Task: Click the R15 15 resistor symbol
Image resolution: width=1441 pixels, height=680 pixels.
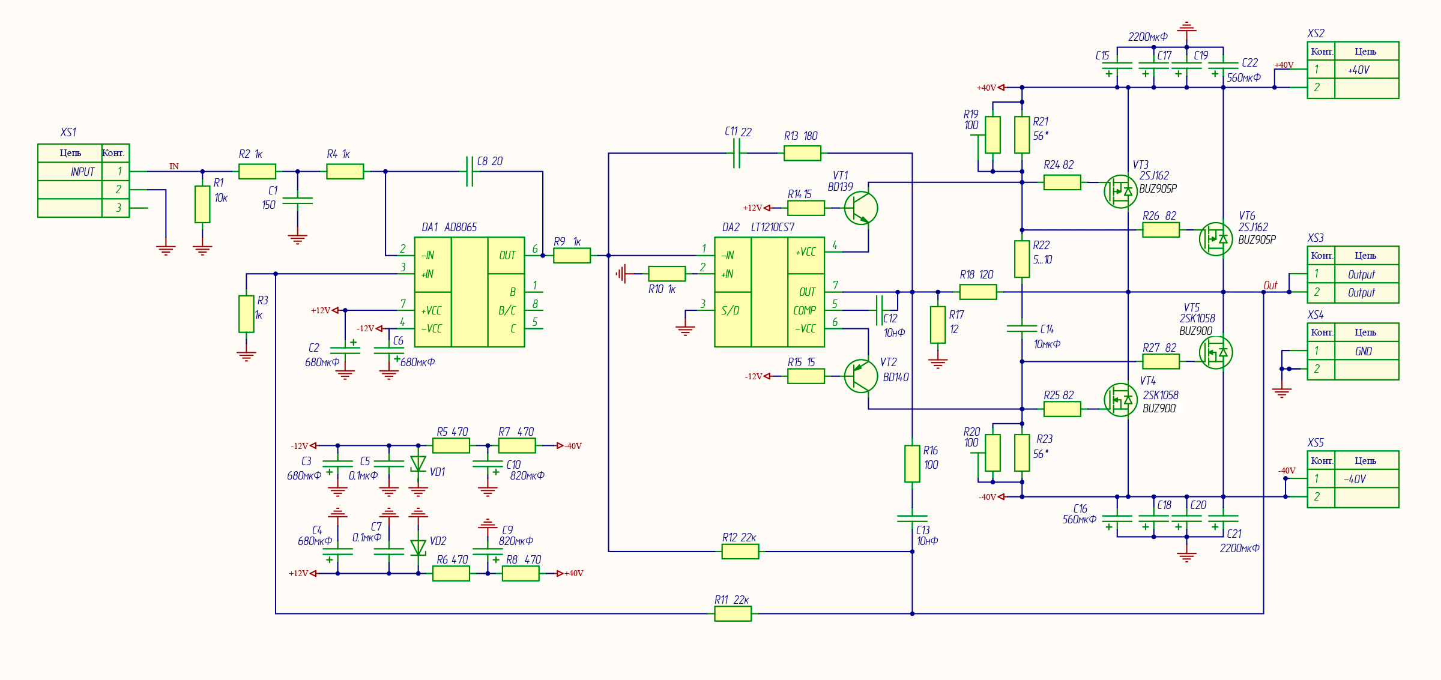Action: pyautogui.click(x=806, y=376)
